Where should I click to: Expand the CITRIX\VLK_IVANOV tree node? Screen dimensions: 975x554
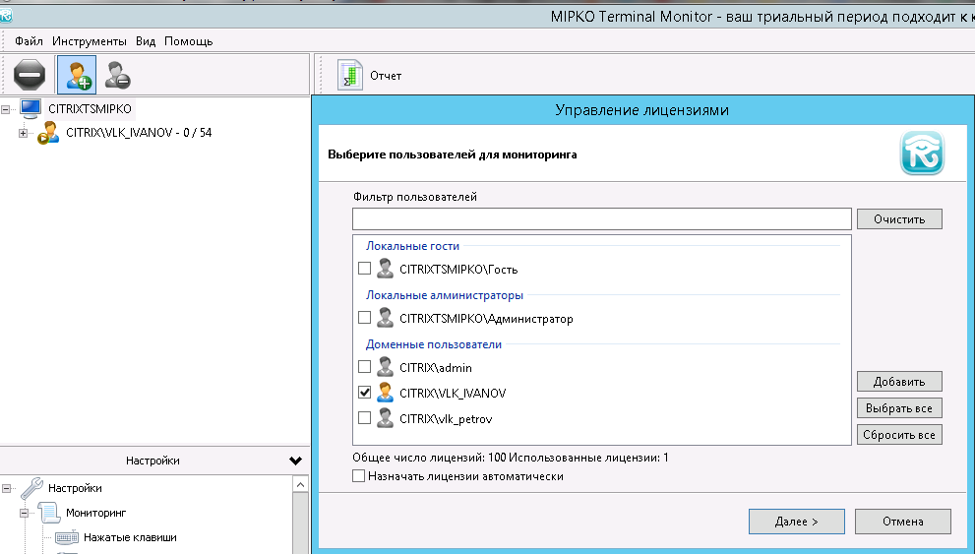point(24,133)
